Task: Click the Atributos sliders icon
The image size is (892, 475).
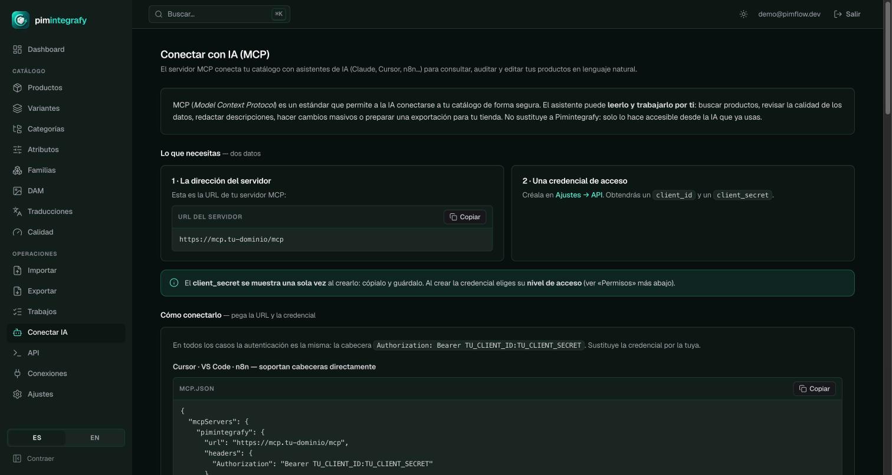Action: point(17,150)
